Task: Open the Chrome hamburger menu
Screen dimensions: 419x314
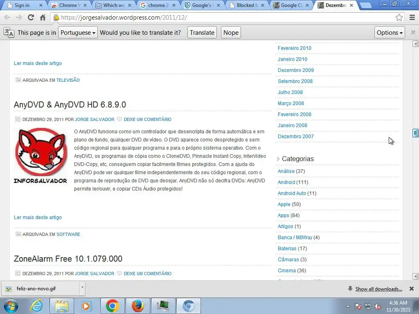Action: (412, 18)
